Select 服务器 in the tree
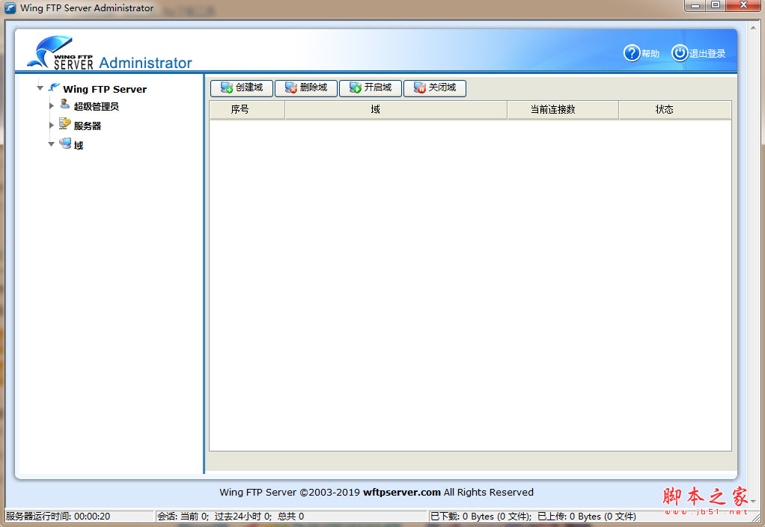This screenshot has height=527, width=765. [88, 126]
